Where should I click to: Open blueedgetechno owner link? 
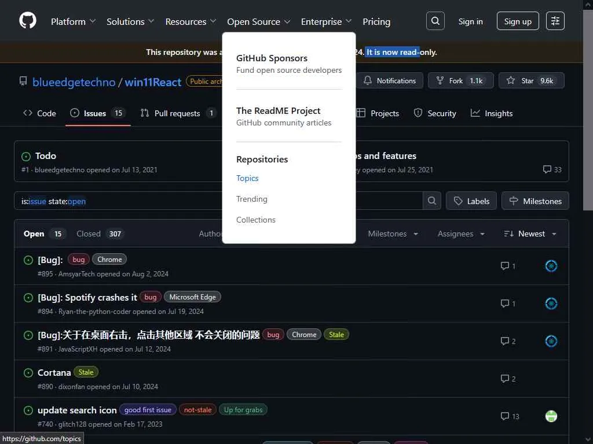coord(74,82)
